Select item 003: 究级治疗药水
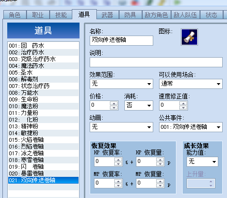Viewport: 227px width, 198px height. click(x=43, y=59)
